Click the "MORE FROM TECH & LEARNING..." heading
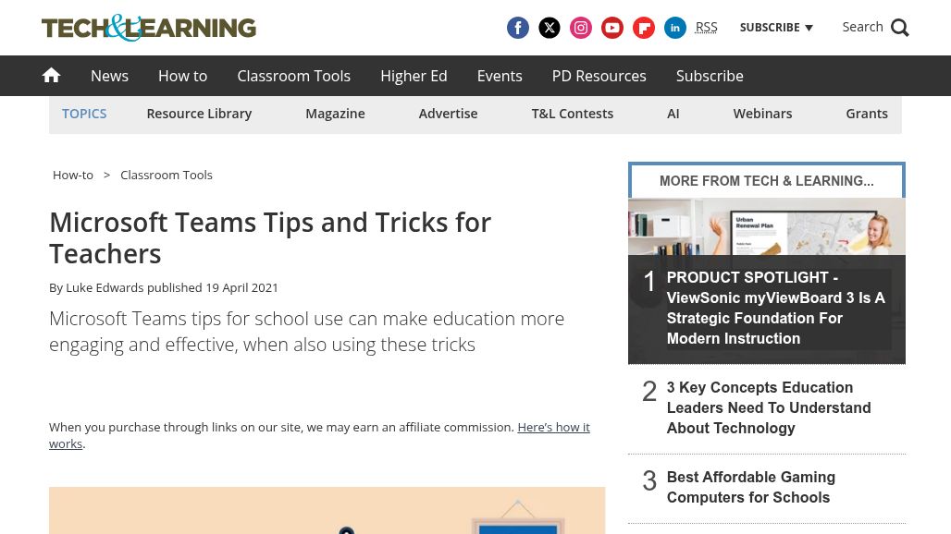Viewport: 951px width, 534px height. (x=767, y=181)
